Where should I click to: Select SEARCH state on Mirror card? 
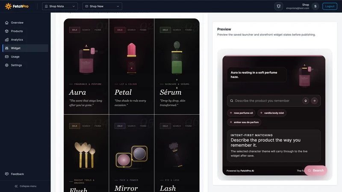pos(132,126)
